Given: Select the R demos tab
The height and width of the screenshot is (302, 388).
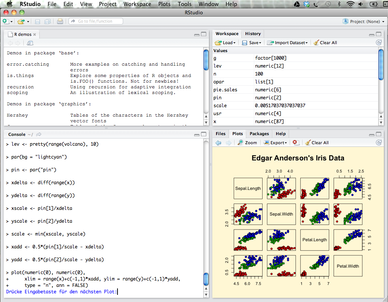Looking at the screenshot, I should [x=22, y=34].
